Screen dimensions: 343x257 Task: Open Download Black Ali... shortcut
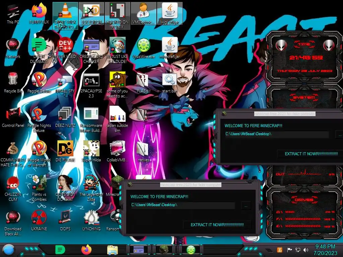tap(13, 223)
